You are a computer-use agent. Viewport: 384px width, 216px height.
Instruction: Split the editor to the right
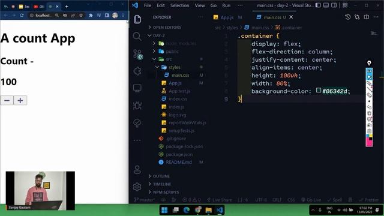tap(367, 17)
